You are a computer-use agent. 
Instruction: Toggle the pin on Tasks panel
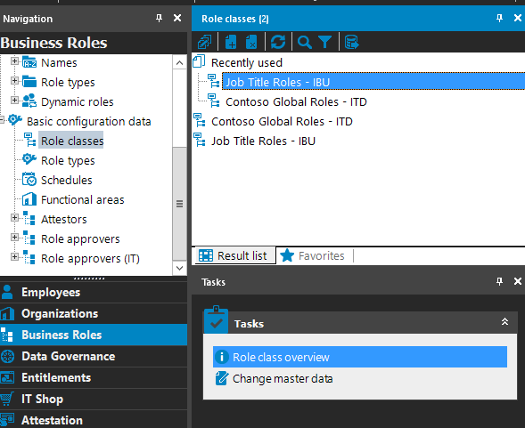[x=499, y=281]
